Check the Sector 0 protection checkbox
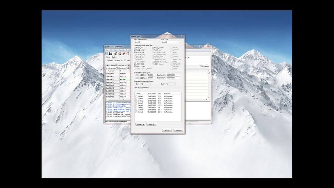Viewport: 334px width, 188px height. click(x=136, y=97)
